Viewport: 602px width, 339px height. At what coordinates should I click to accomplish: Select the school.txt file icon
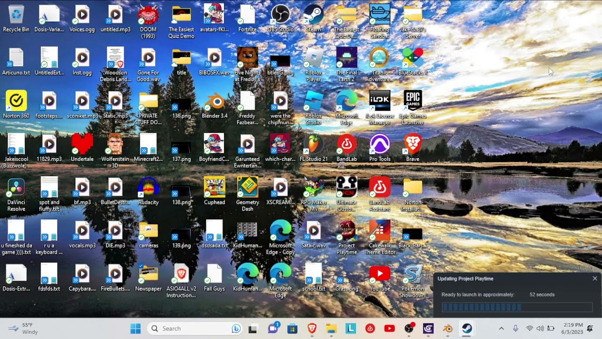[x=313, y=278]
